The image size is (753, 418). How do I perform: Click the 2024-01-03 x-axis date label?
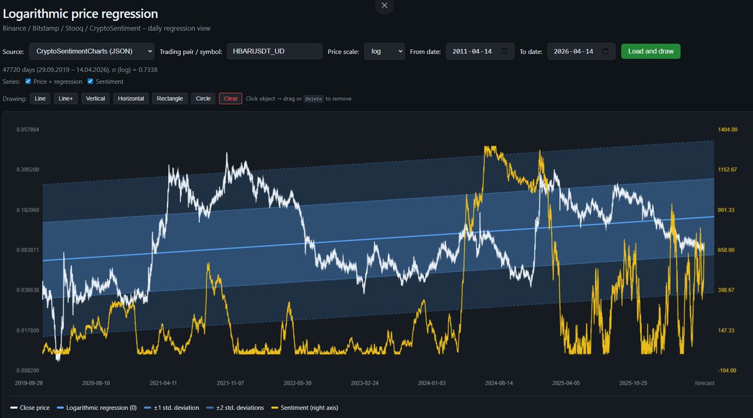[x=432, y=382]
